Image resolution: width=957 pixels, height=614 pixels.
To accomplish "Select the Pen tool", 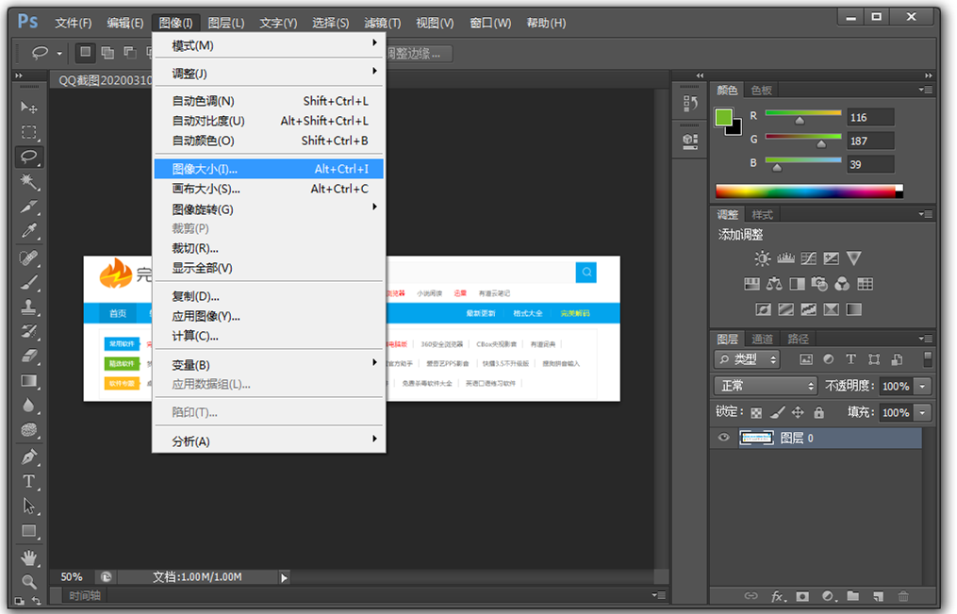I will [x=29, y=457].
